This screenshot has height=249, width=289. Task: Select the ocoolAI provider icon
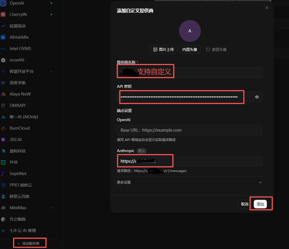pos(3,60)
